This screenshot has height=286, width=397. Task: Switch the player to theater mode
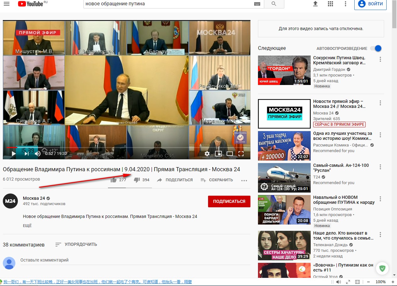[x=230, y=154]
